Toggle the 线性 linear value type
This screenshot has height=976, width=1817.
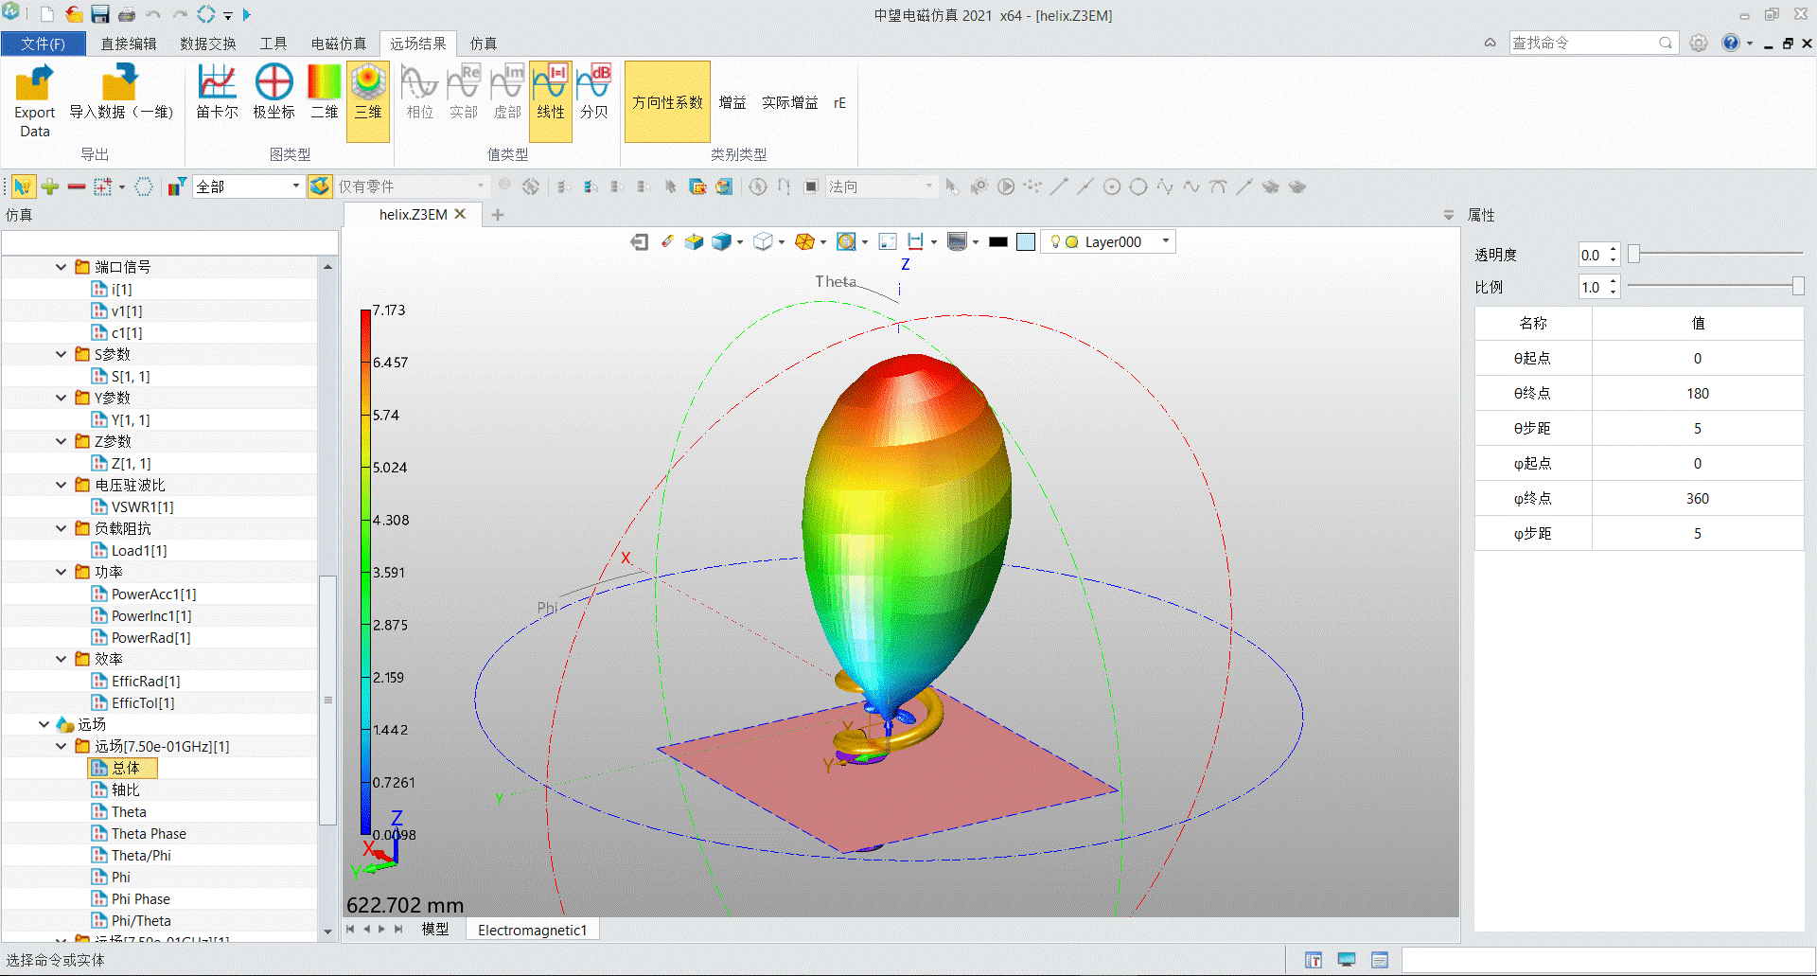tap(550, 93)
